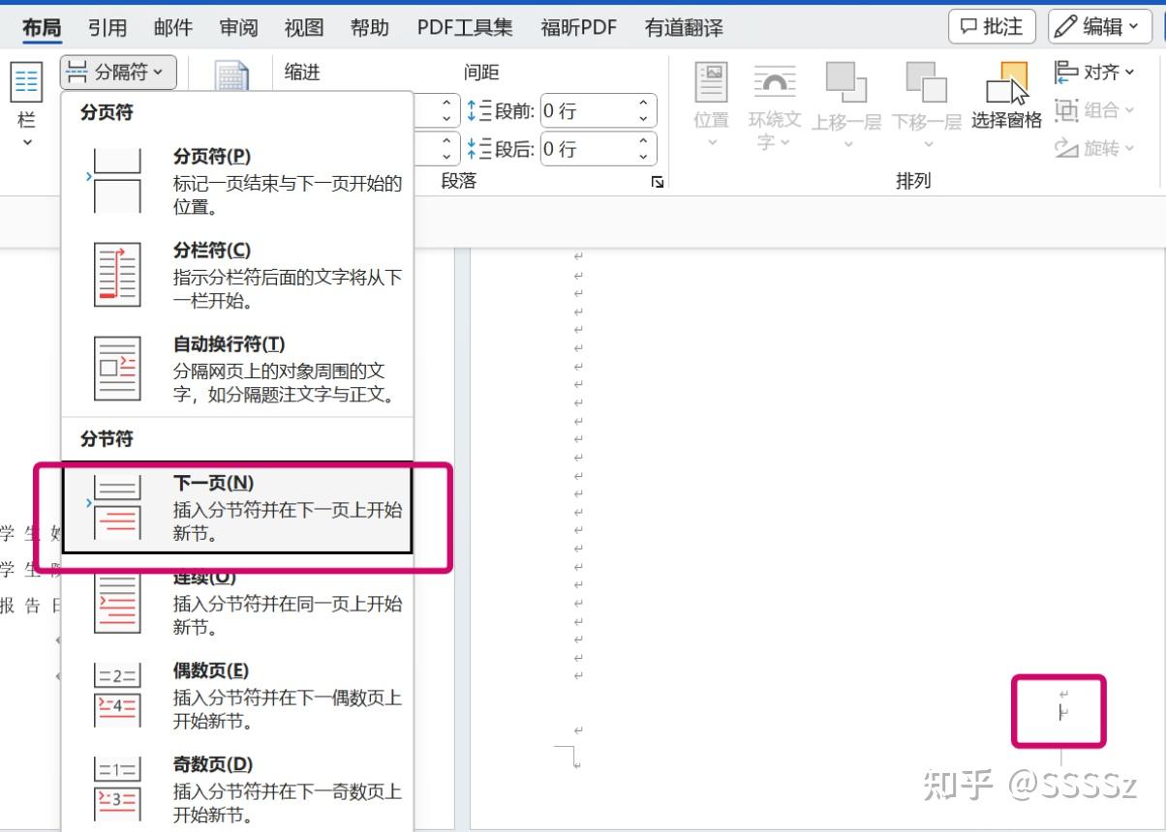Open the 编辑 mode dropdown
The height and width of the screenshot is (832, 1166).
[x=1099, y=26]
